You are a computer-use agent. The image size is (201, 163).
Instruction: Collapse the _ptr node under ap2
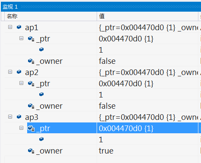coord(21,83)
